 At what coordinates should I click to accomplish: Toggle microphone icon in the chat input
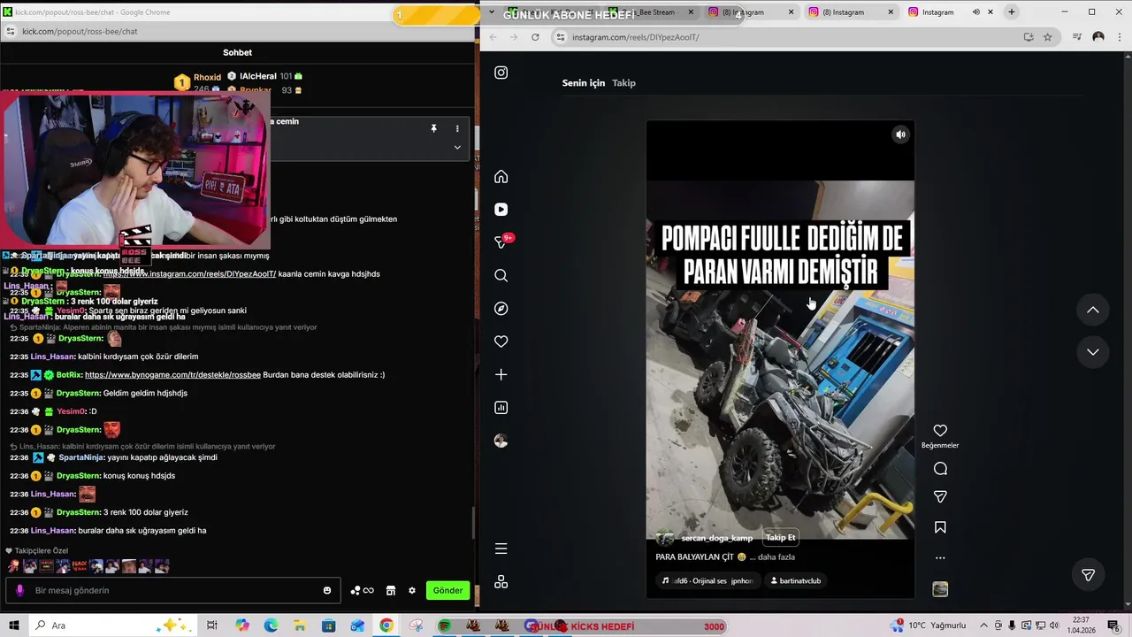(x=20, y=590)
